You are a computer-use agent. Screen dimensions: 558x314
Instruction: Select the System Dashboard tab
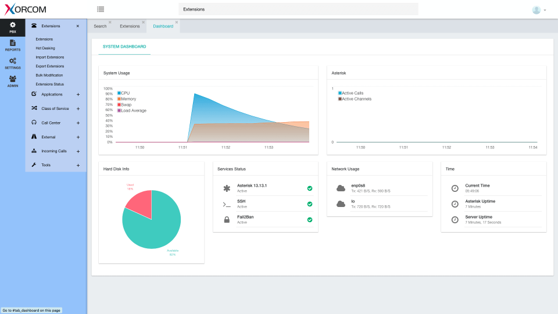pos(124,47)
